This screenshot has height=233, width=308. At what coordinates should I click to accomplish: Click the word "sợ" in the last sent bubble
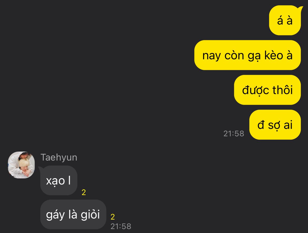274,125
